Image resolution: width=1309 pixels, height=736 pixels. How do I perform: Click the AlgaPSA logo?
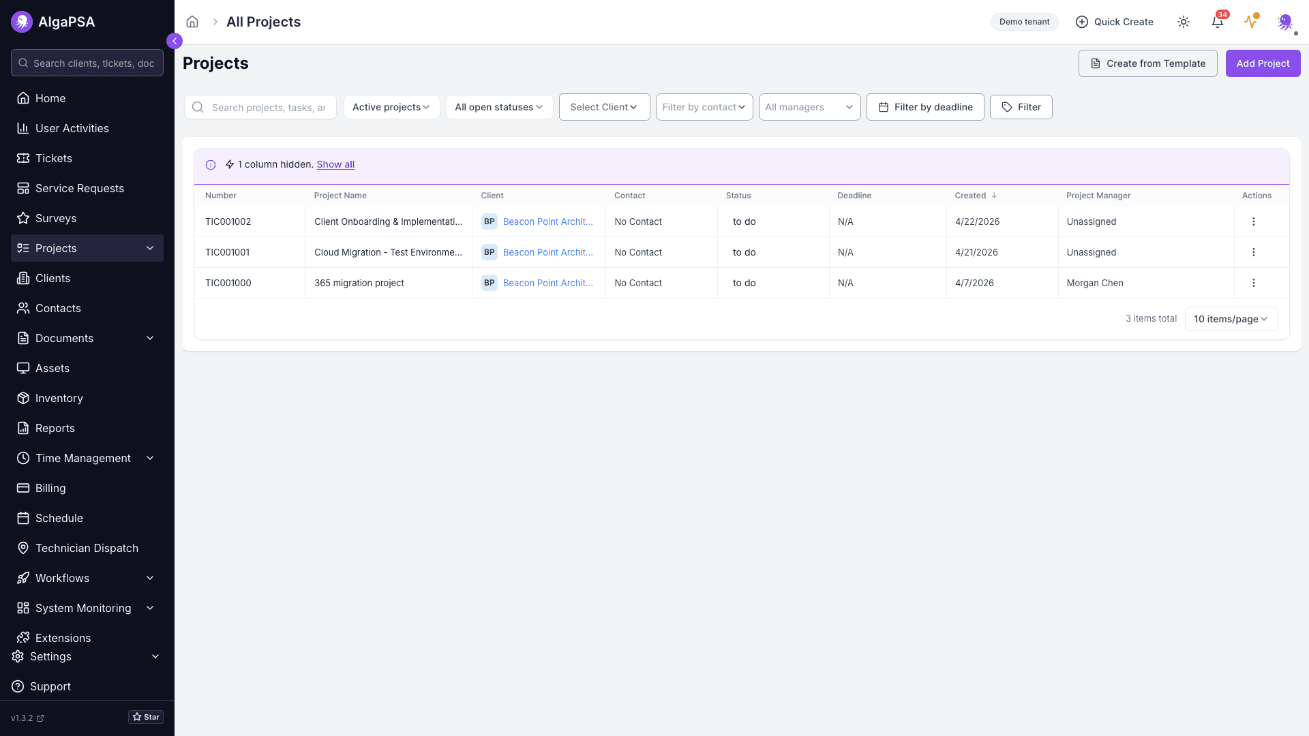click(x=22, y=22)
